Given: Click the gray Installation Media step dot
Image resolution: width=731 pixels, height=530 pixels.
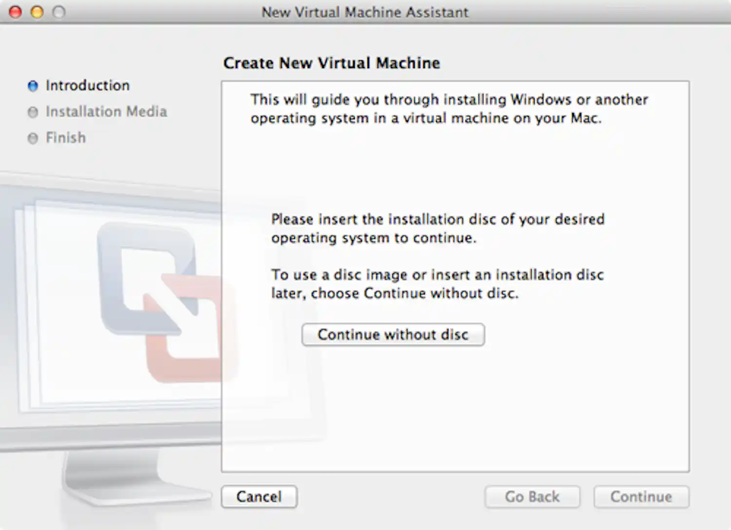Looking at the screenshot, I should 33,112.
